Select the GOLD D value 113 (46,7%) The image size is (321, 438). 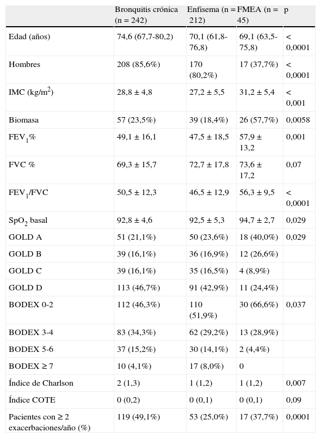[138, 288]
